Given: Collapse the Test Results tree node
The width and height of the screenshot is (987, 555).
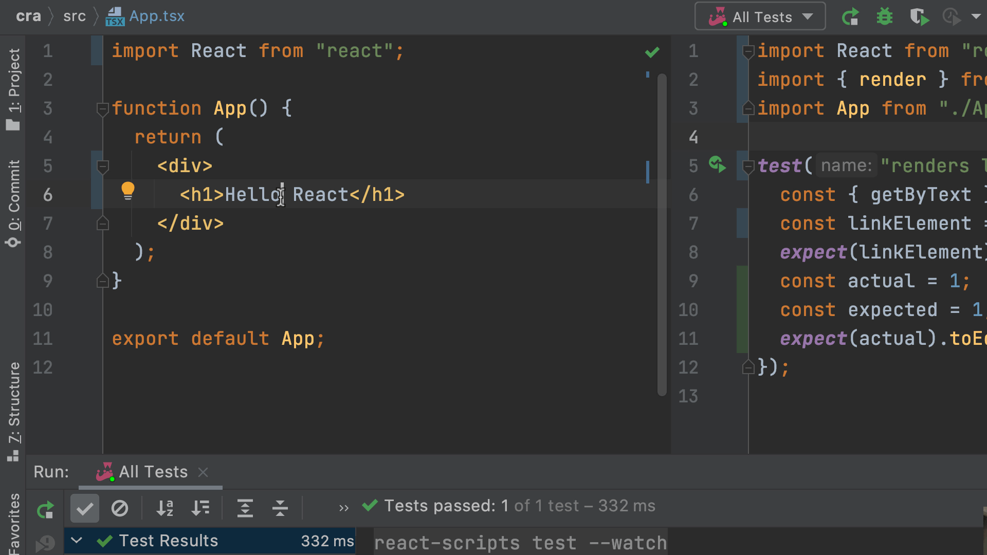Looking at the screenshot, I should [77, 541].
